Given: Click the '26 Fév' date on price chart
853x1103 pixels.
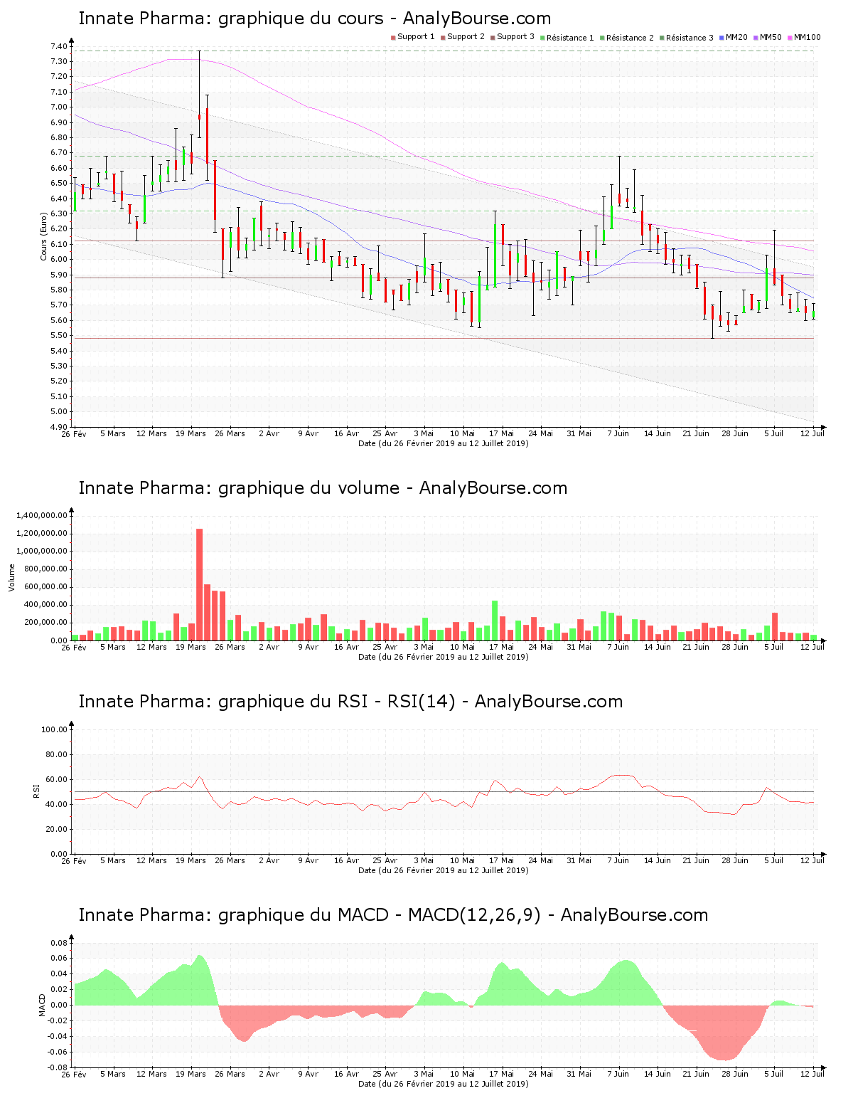Looking at the screenshot, I should [x=74, y=433].
